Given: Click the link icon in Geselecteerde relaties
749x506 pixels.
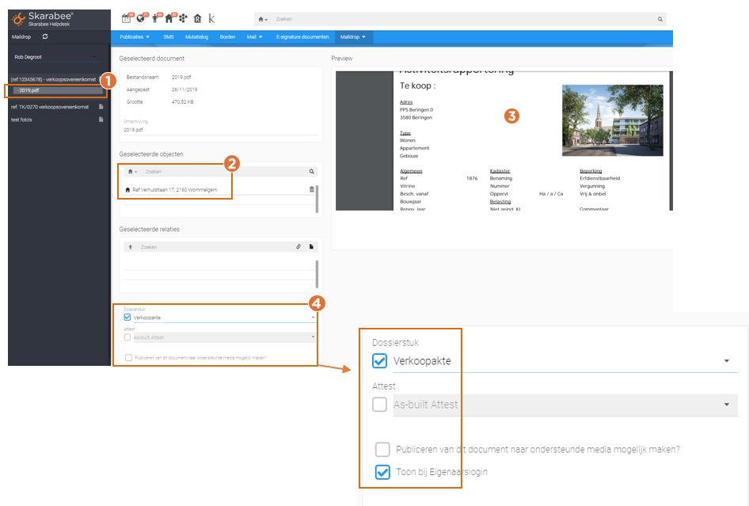Looking at the screenshot, I should pyautogui.click(x=298, y=246).
